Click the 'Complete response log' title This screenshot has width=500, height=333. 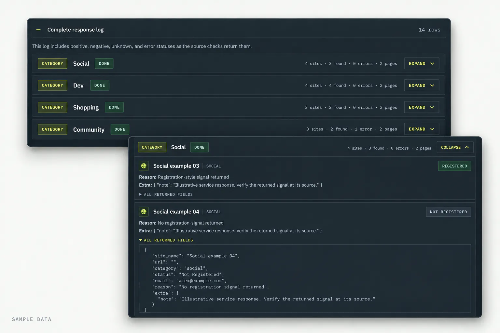pos(76,30)
